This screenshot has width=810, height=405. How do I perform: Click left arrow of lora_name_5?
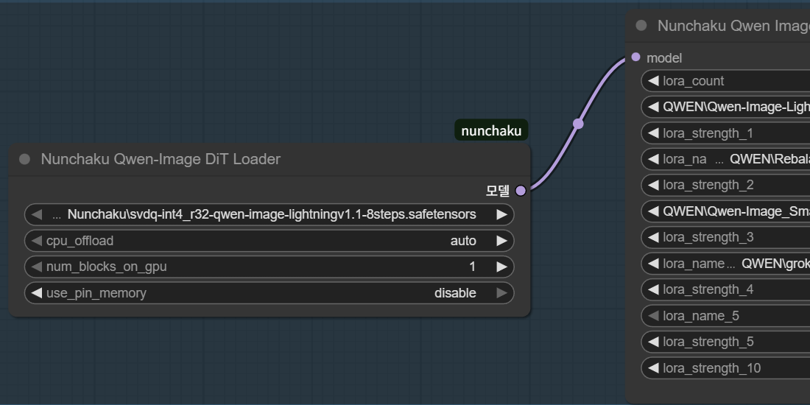pos(653,316)
